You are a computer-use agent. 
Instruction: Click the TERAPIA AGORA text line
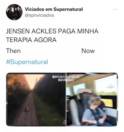pyautogui.click(x=31, y=40)
